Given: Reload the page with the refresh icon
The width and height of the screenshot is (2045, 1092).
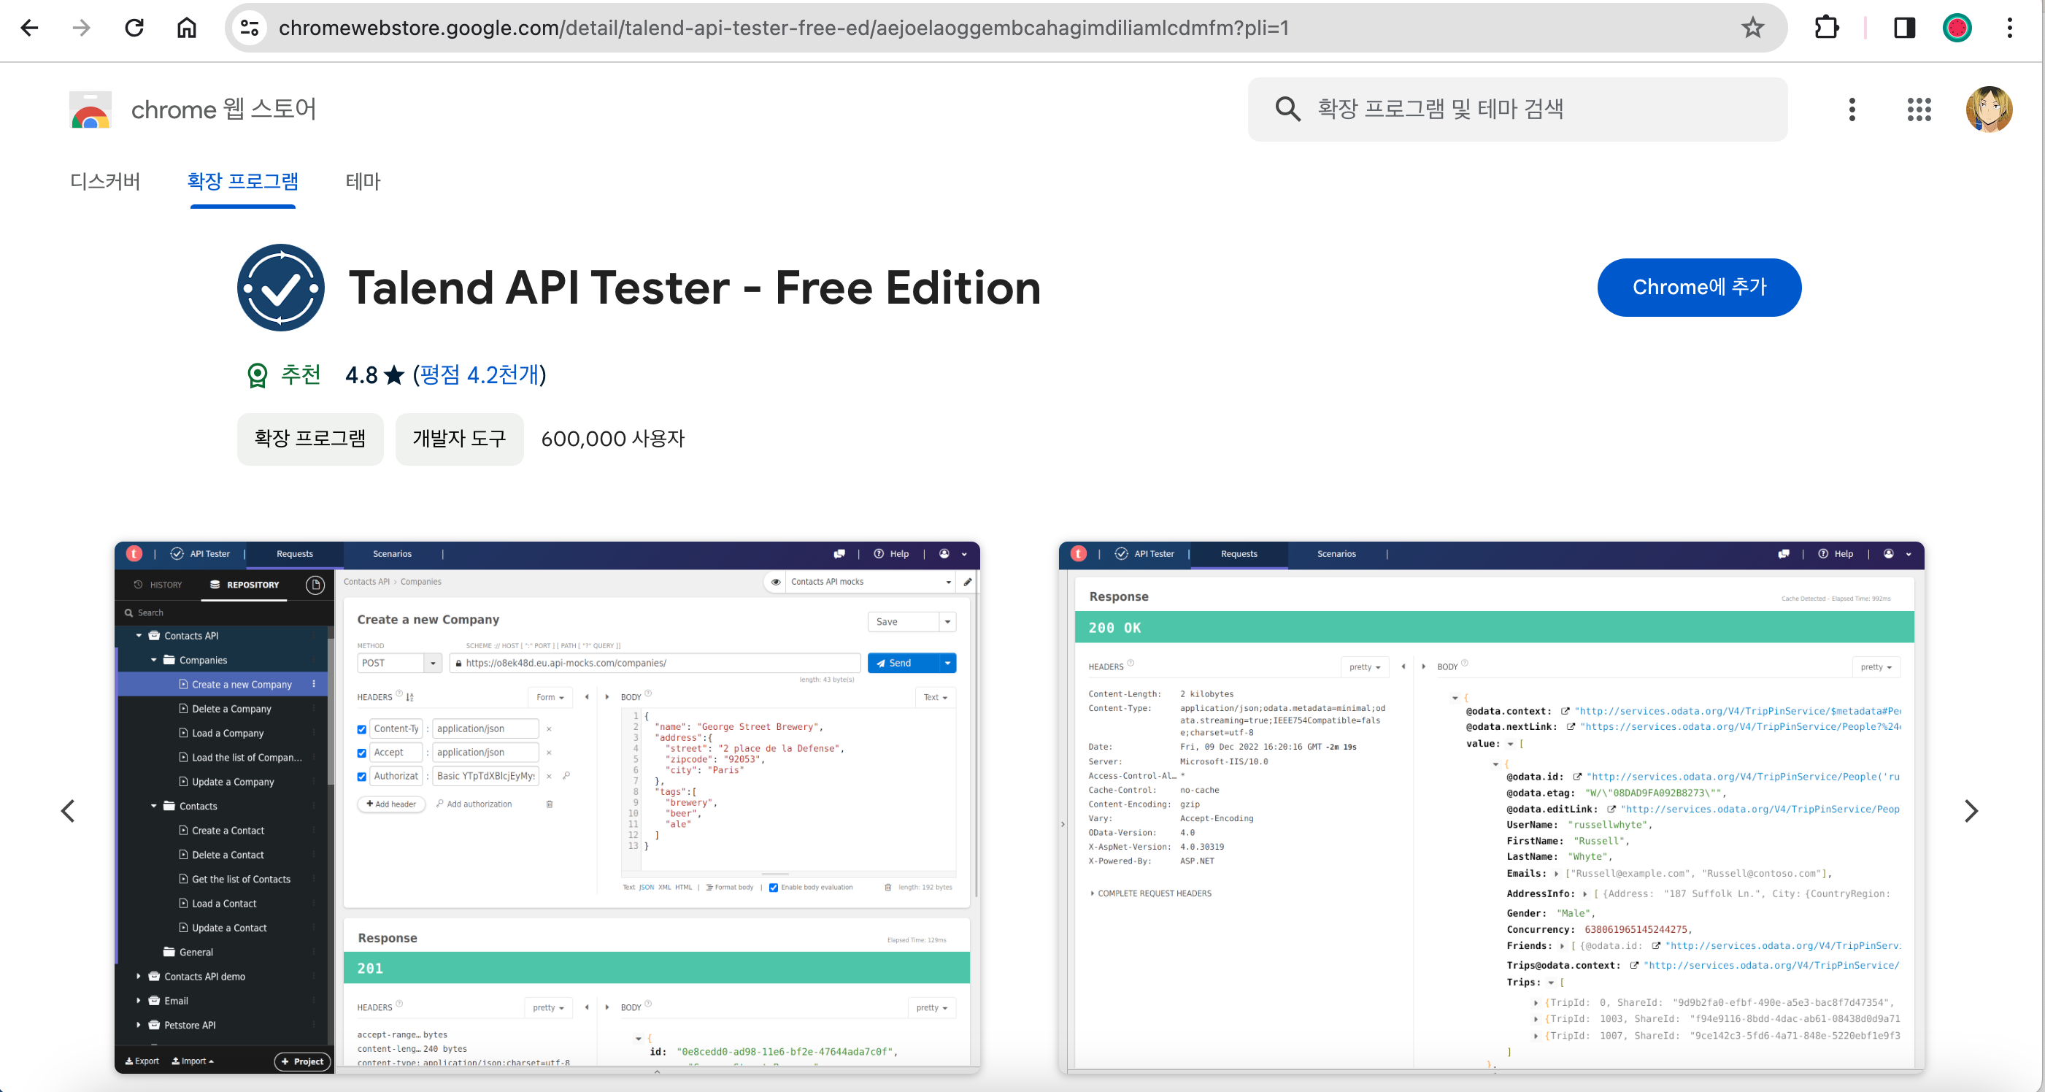Looking at the screenshot, I should click(134, 28).
